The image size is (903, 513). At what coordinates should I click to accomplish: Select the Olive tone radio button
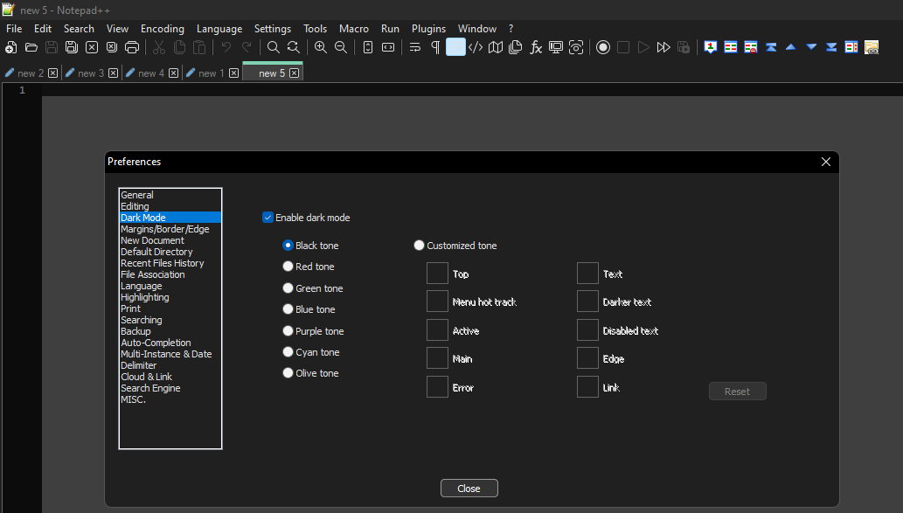click(288, 373)
